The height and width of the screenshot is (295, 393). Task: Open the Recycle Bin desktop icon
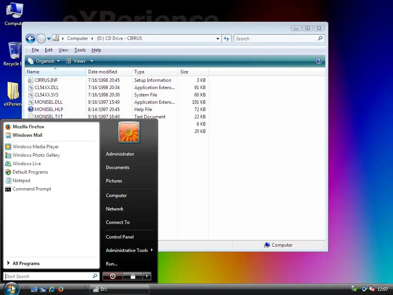[14, 54]
